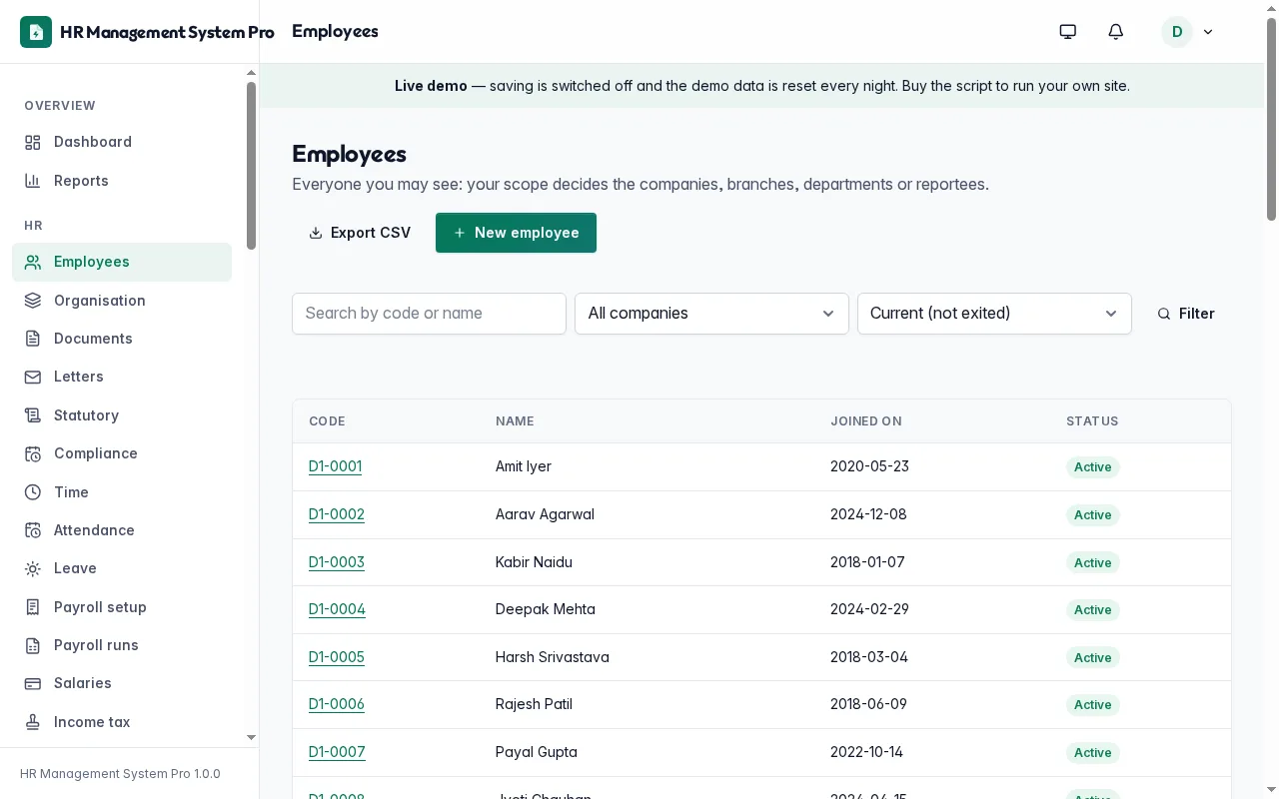Screen dimensions: 1279x799
Task: Click the Letters envelope icon
Action: [33, 377]
